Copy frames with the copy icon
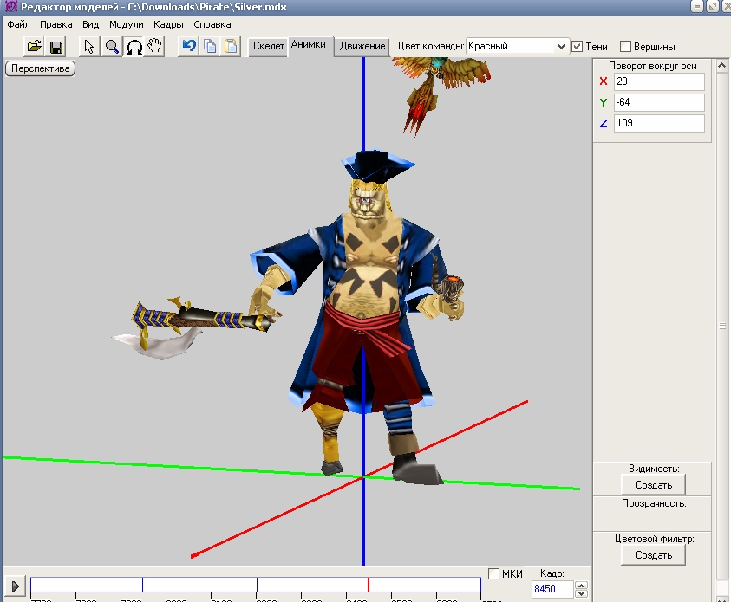The height and width of the screenshot is (602, 731). point(210,46)
